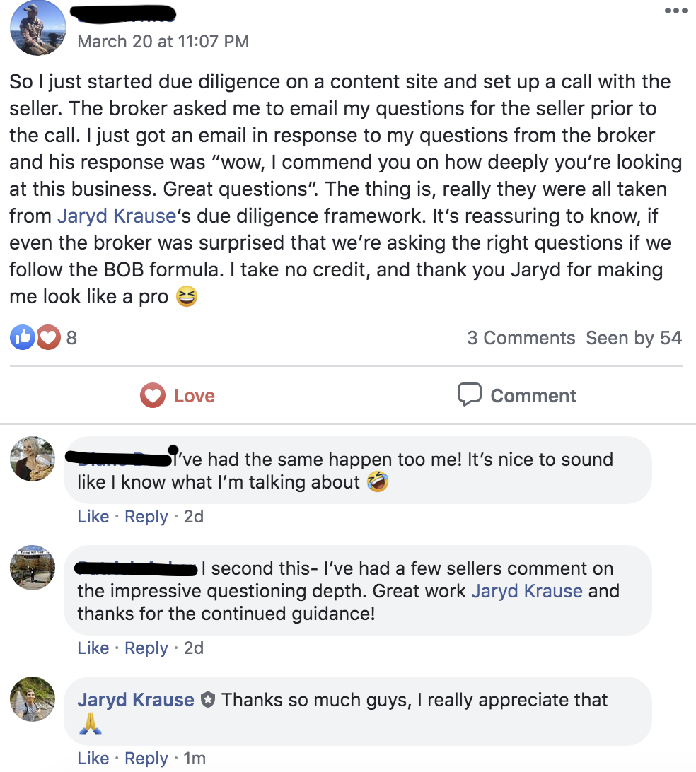This screenshot has height=772, width=696.
Task: Open the March 20 at 11:07 PM timestamp
Action: 163,42
